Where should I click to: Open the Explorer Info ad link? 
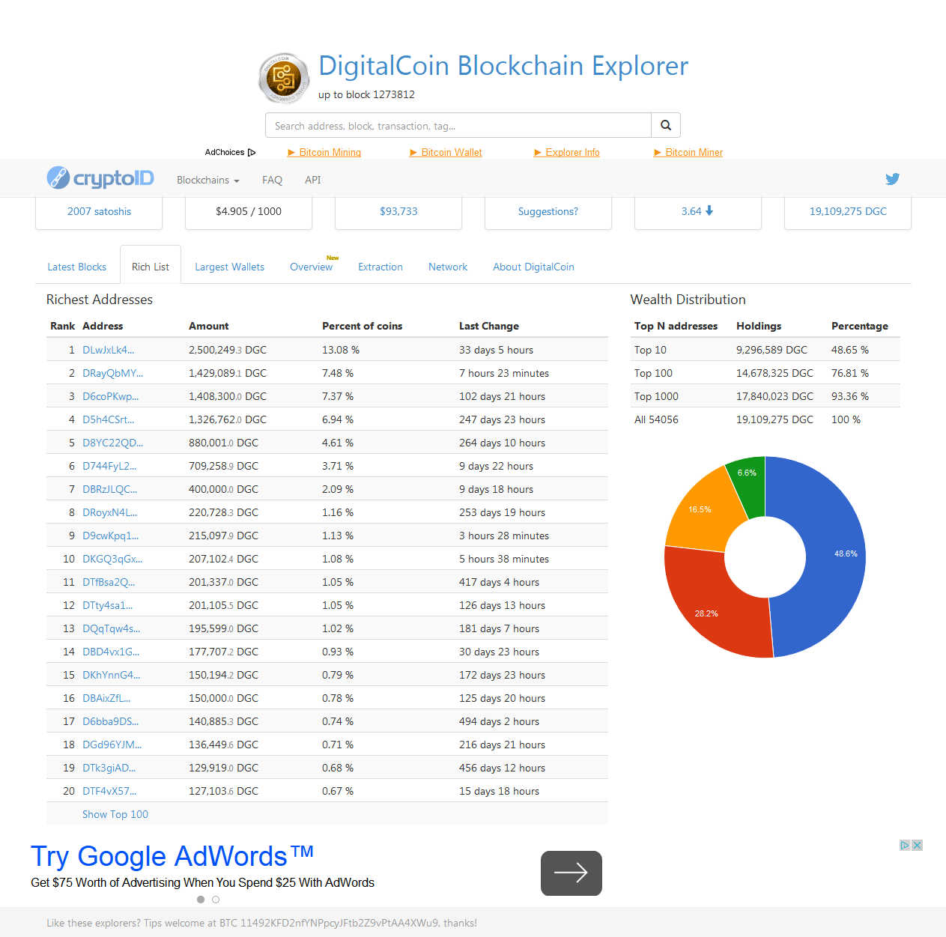point(567,152)
